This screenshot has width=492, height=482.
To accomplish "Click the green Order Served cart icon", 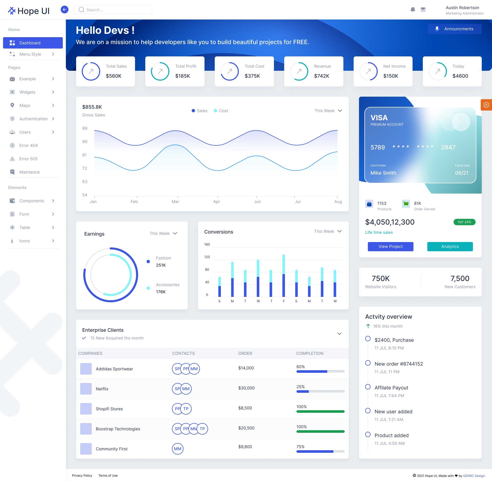I will click(x=406, y=204).
